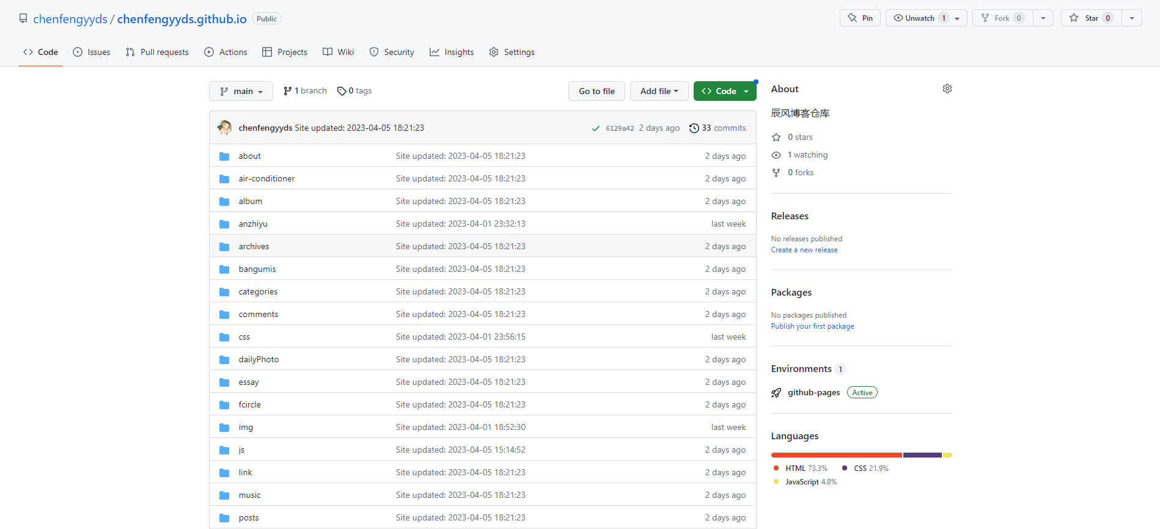
Task: Click the folder icon for anzhiyu
Action: 224,224
